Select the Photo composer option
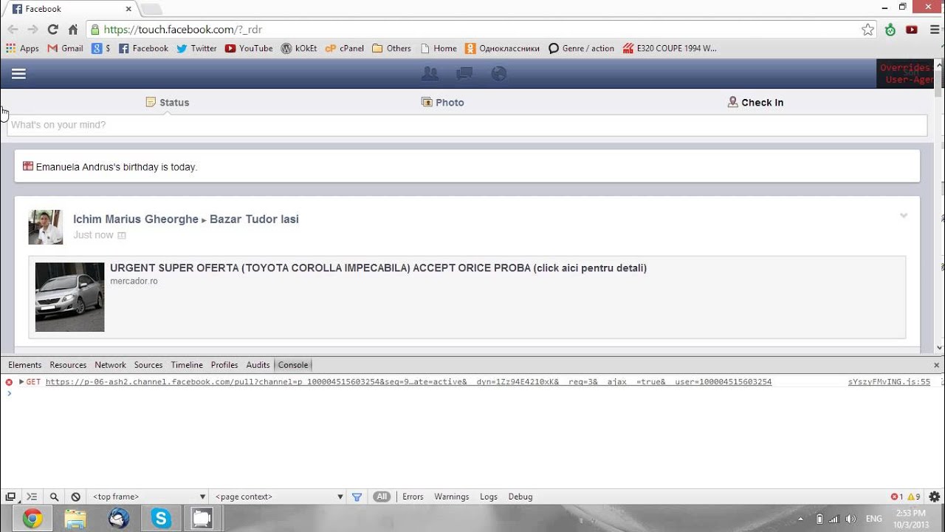 [443, 103]
